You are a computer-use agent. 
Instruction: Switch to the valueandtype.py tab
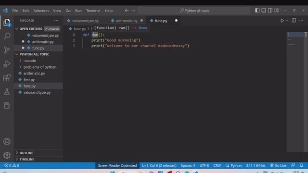tap(85, 21)
